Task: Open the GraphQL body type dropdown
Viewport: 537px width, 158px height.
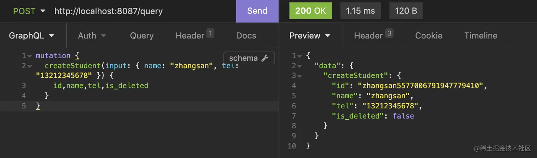Action: point(32,36)
